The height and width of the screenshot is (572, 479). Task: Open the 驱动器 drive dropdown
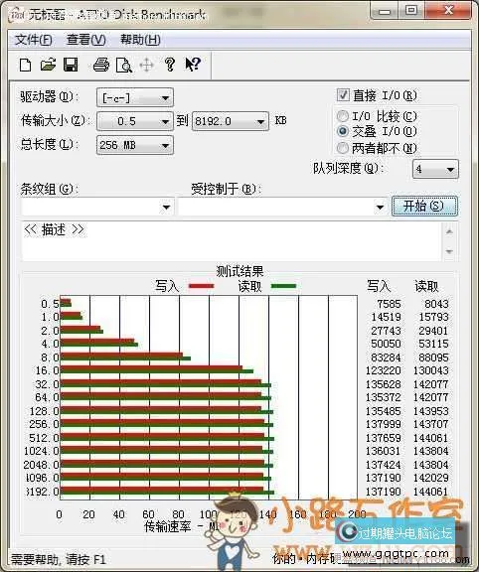tap(135, 97)
